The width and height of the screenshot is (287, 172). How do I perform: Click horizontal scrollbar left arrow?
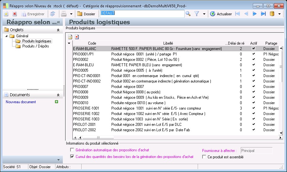[x=80, y=138]
